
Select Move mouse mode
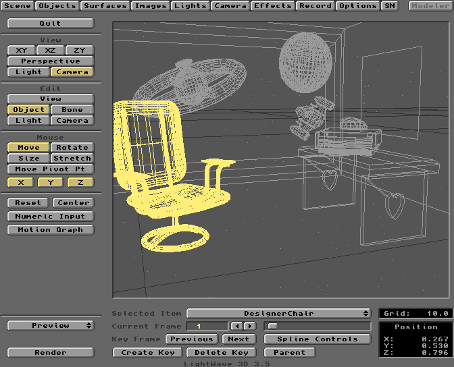[28, 148]
